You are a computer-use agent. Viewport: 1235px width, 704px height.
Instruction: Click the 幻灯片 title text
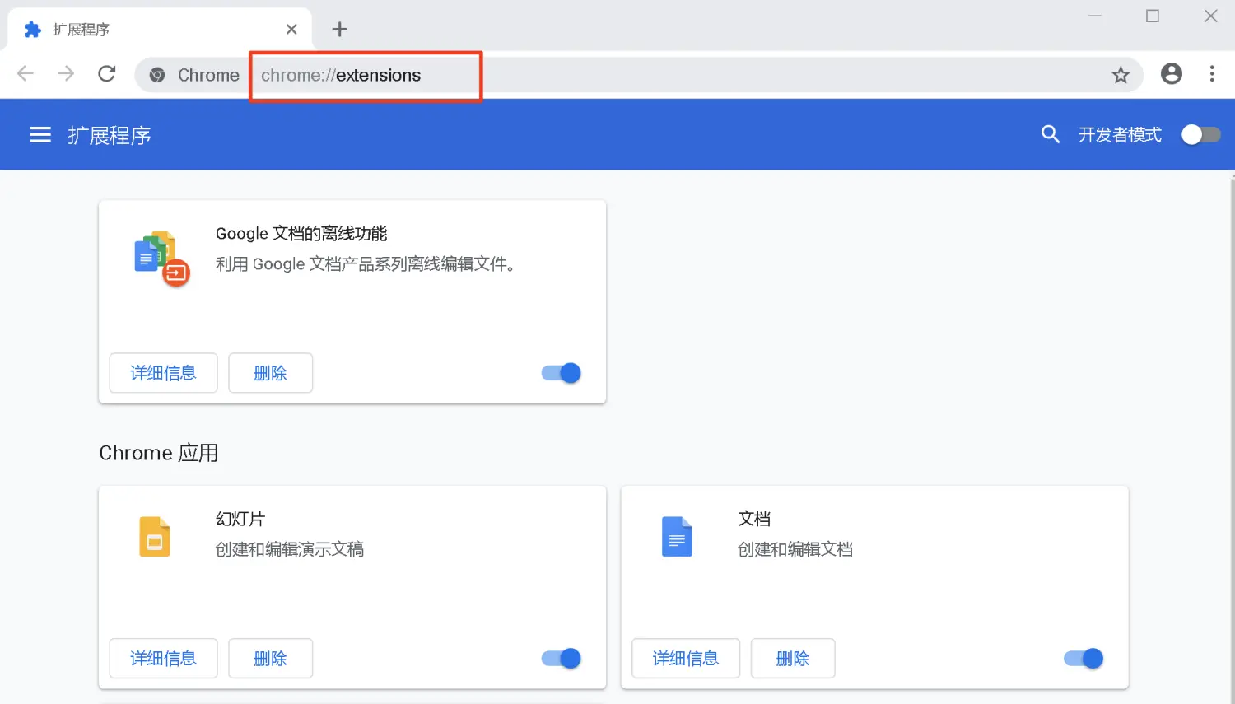[x=240, y=519]
